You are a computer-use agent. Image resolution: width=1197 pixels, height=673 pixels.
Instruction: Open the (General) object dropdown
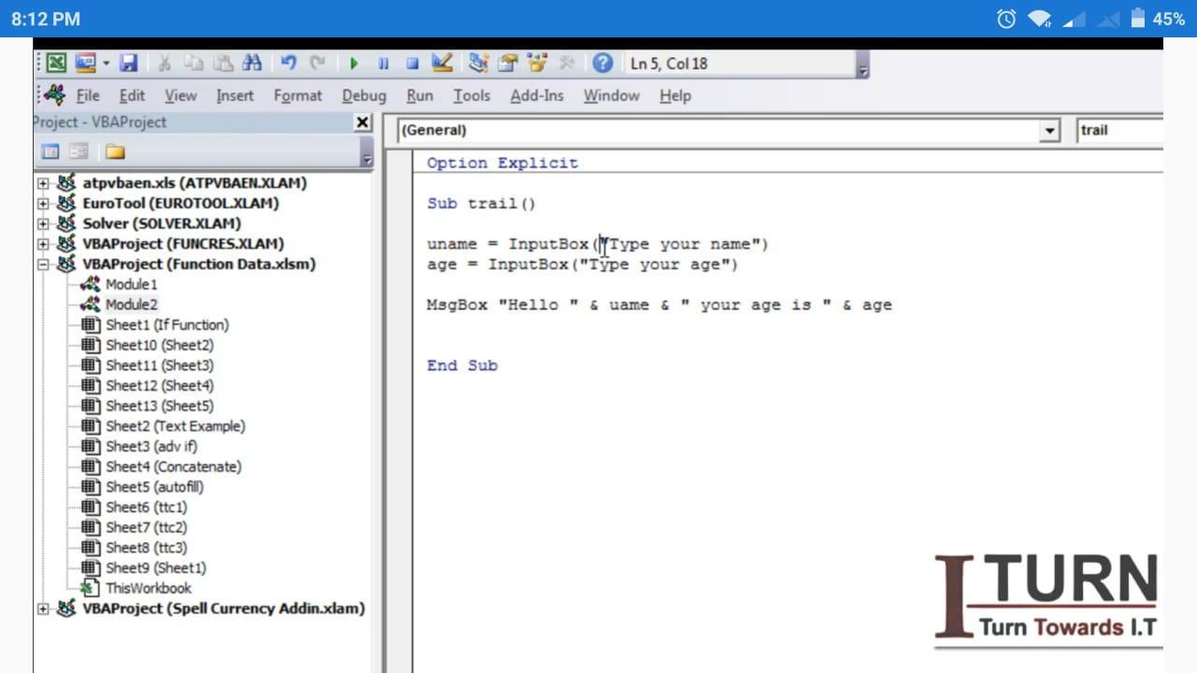(1050, 131)
